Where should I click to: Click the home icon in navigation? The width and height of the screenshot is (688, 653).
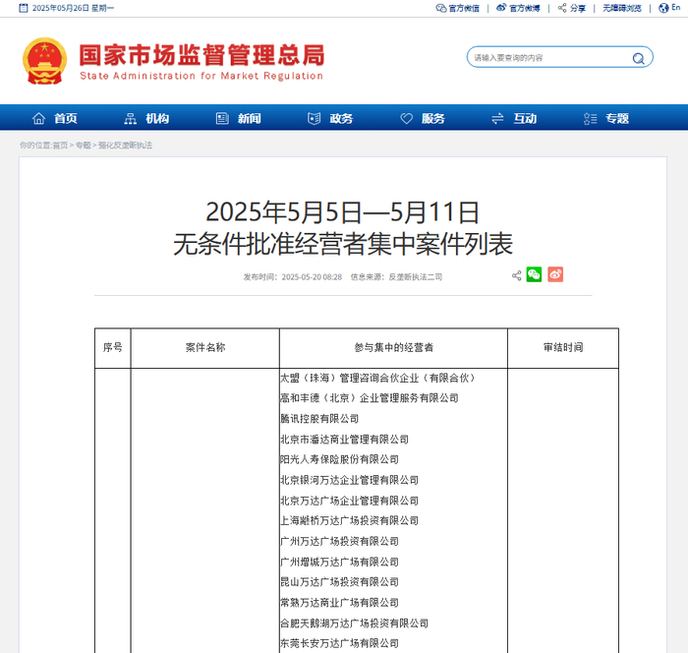(x=38, y=118)
